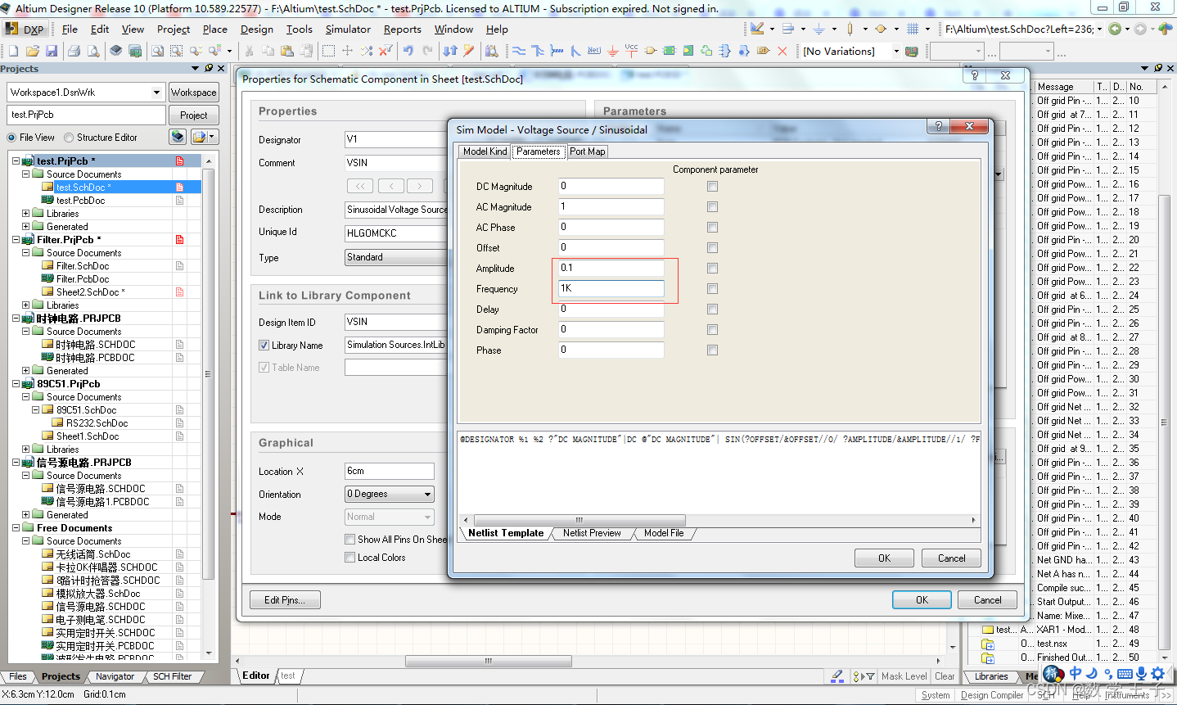
Task: Collapse the test.PrjPcb project node
Action: [x=16, y=161]
